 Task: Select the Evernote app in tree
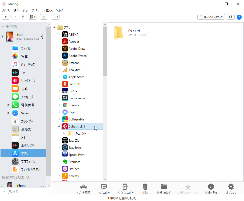click(x=74, y=162)
